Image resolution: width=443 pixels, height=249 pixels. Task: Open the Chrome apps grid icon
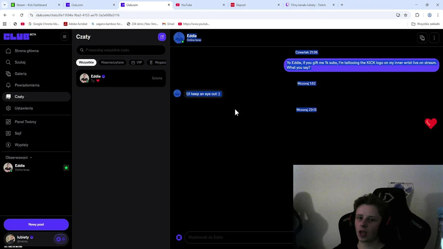[x=4, y=24]
